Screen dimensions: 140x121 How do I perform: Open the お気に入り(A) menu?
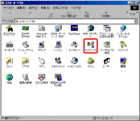click(x=60, y=8)
